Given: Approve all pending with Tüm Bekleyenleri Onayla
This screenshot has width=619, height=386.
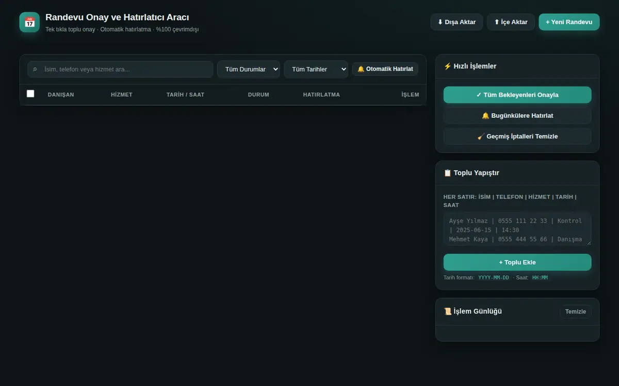Looking at the screenshot, I should (517, 95).
